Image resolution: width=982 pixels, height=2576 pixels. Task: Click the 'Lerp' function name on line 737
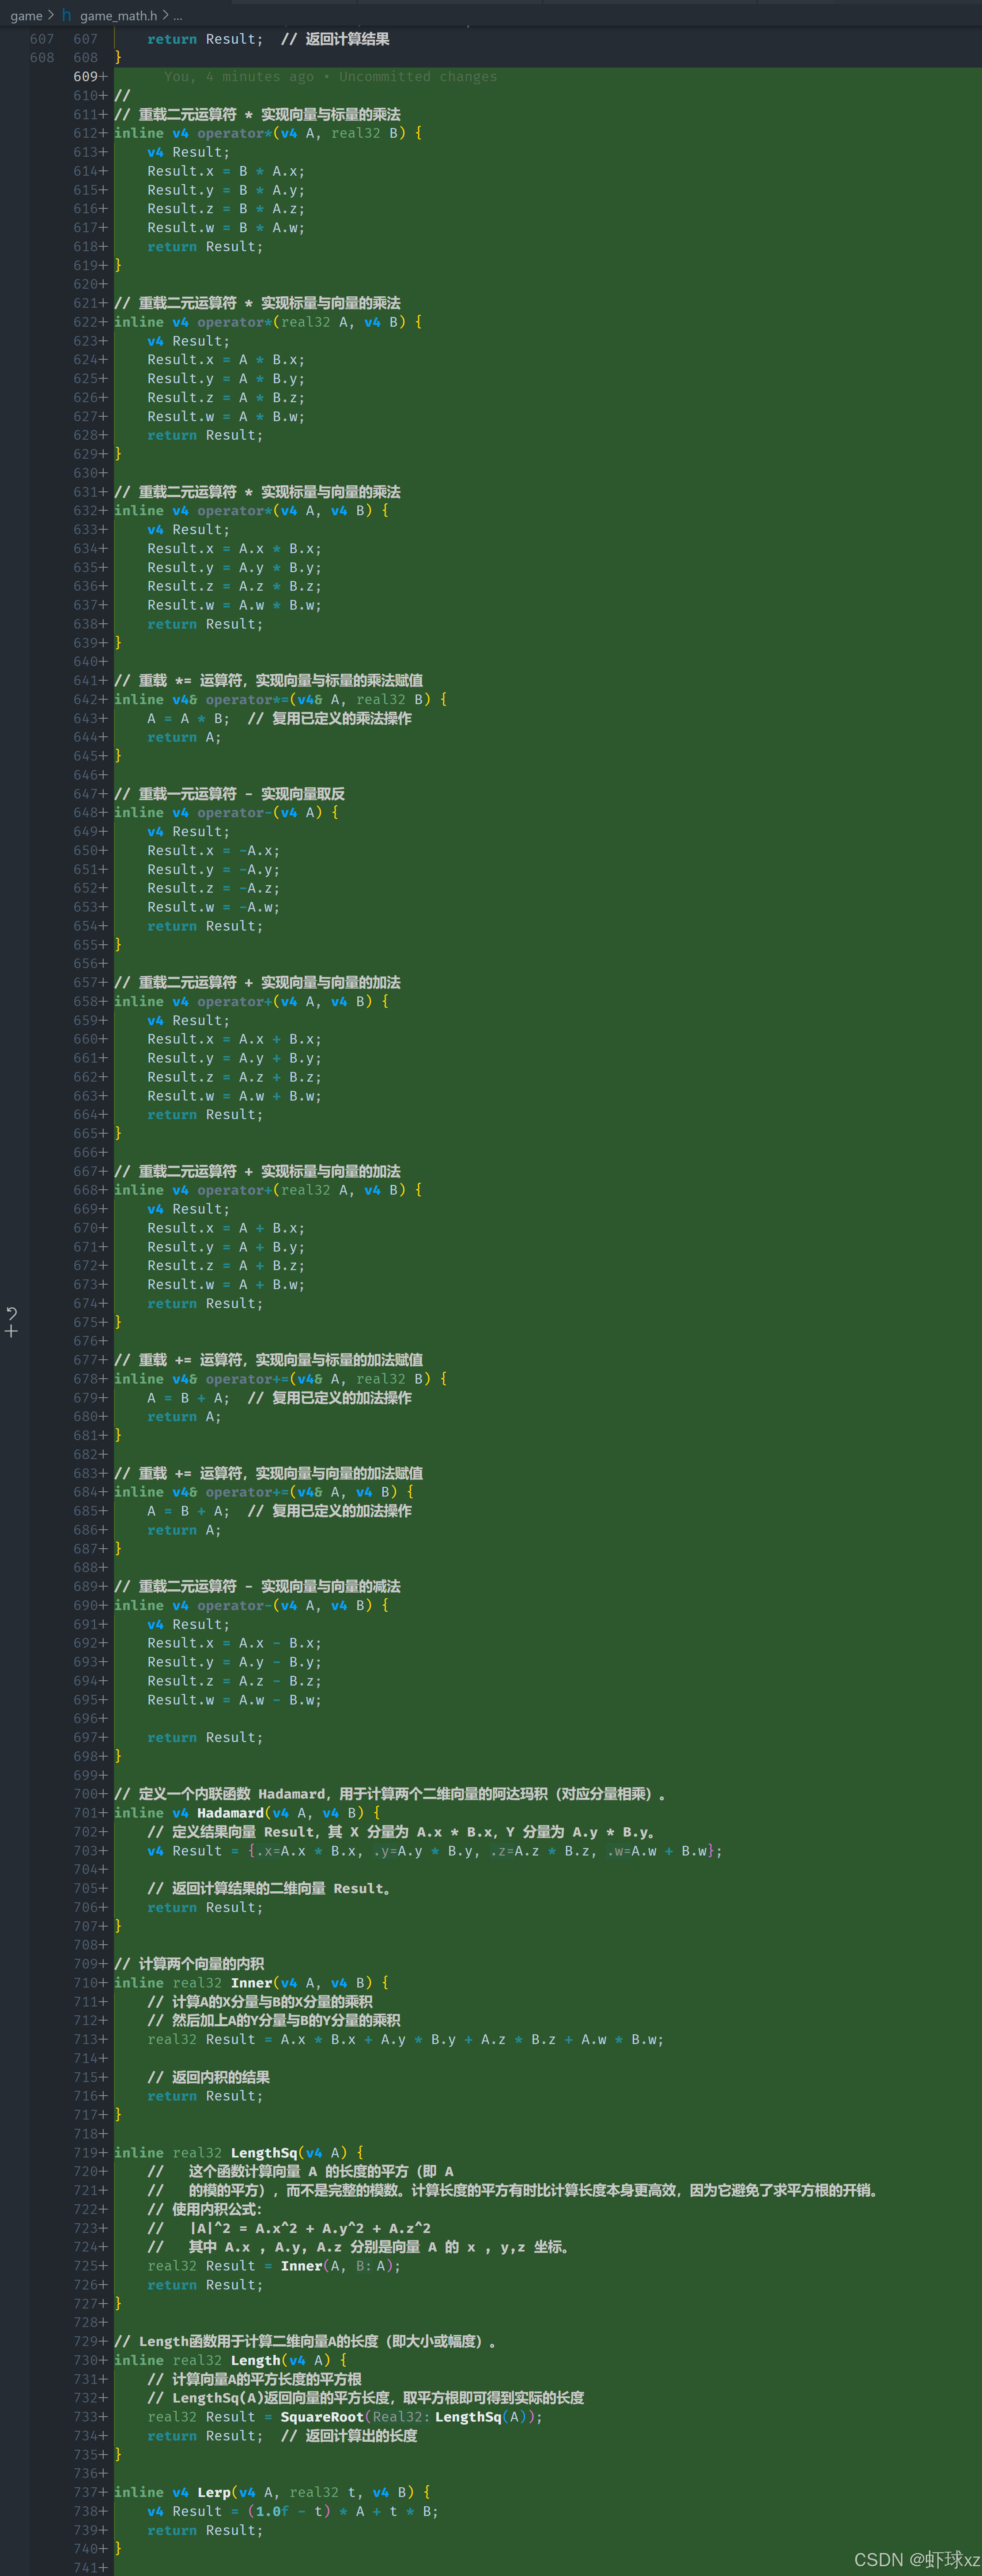click(x=214, y=2492)
